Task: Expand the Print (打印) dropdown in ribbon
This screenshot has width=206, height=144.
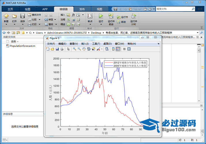Action: pos(39,24)
